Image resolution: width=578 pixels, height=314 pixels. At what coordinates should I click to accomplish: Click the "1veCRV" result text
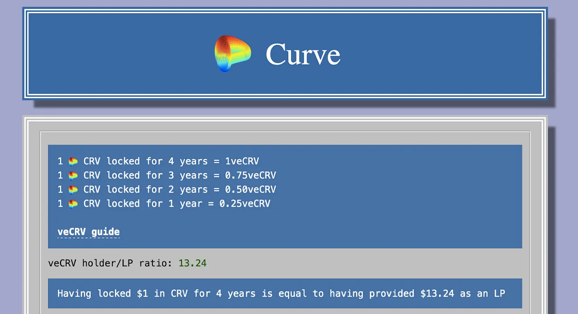pos(242,161)
